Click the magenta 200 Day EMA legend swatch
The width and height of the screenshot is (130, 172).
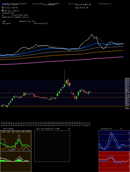coord(3,11)
